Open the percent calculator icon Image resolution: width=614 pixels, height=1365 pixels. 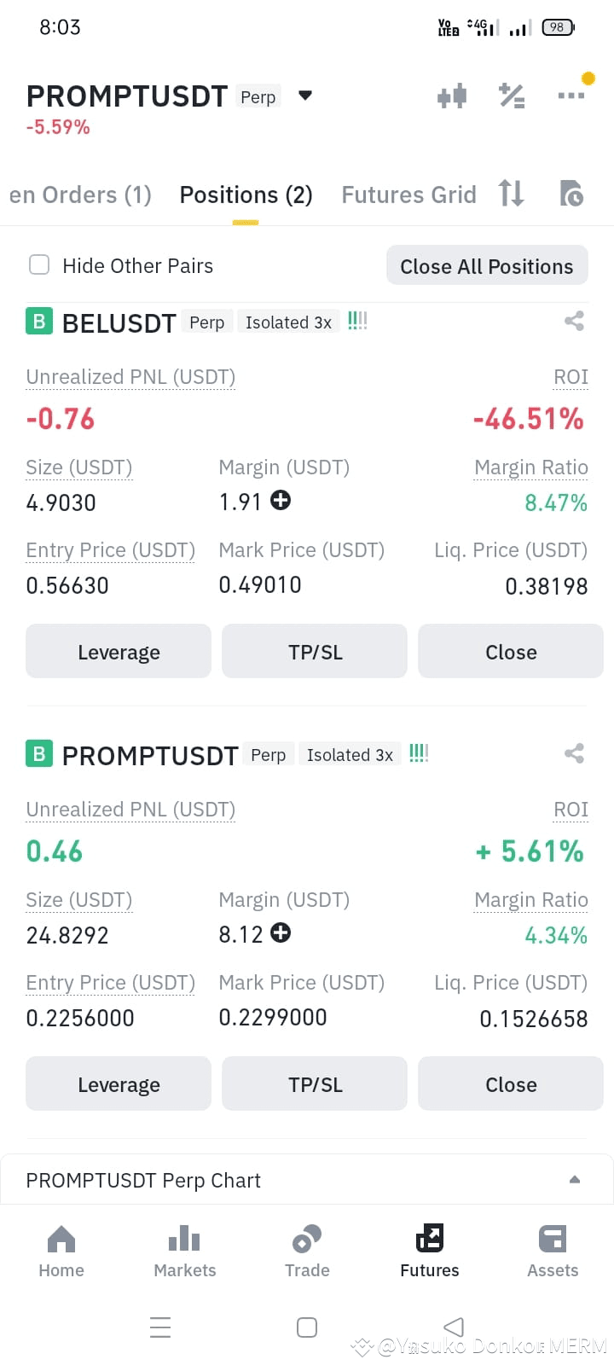512,96
